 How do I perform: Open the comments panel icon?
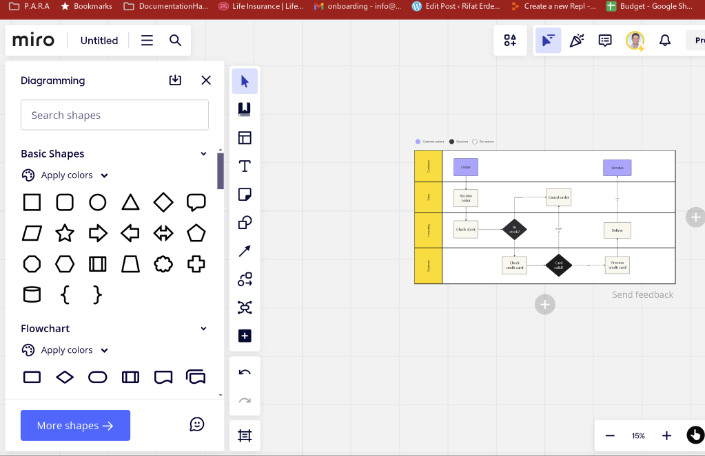[605, 41]
